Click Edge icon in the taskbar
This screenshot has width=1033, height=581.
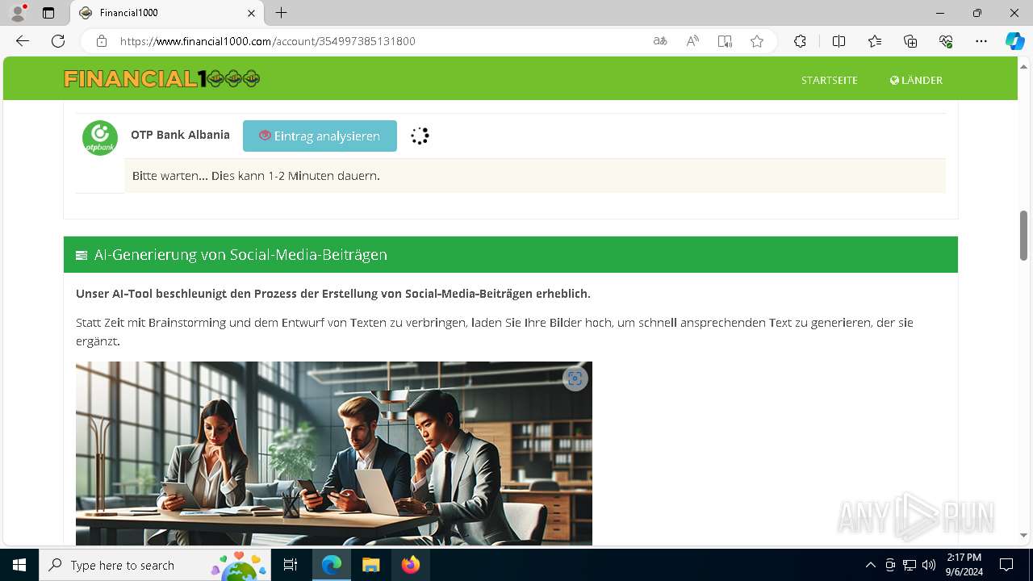(332, 565)
